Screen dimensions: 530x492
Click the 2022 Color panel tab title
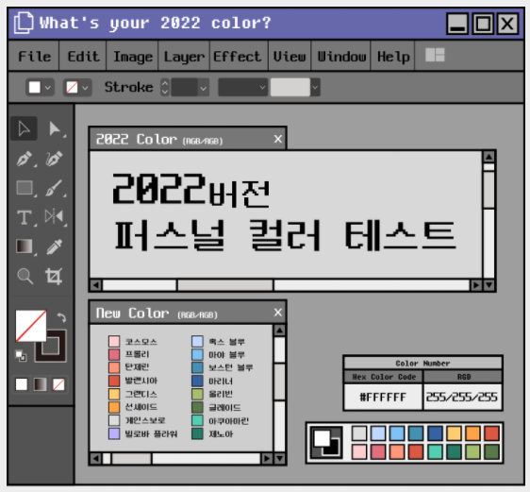click(x=158, y=140)
